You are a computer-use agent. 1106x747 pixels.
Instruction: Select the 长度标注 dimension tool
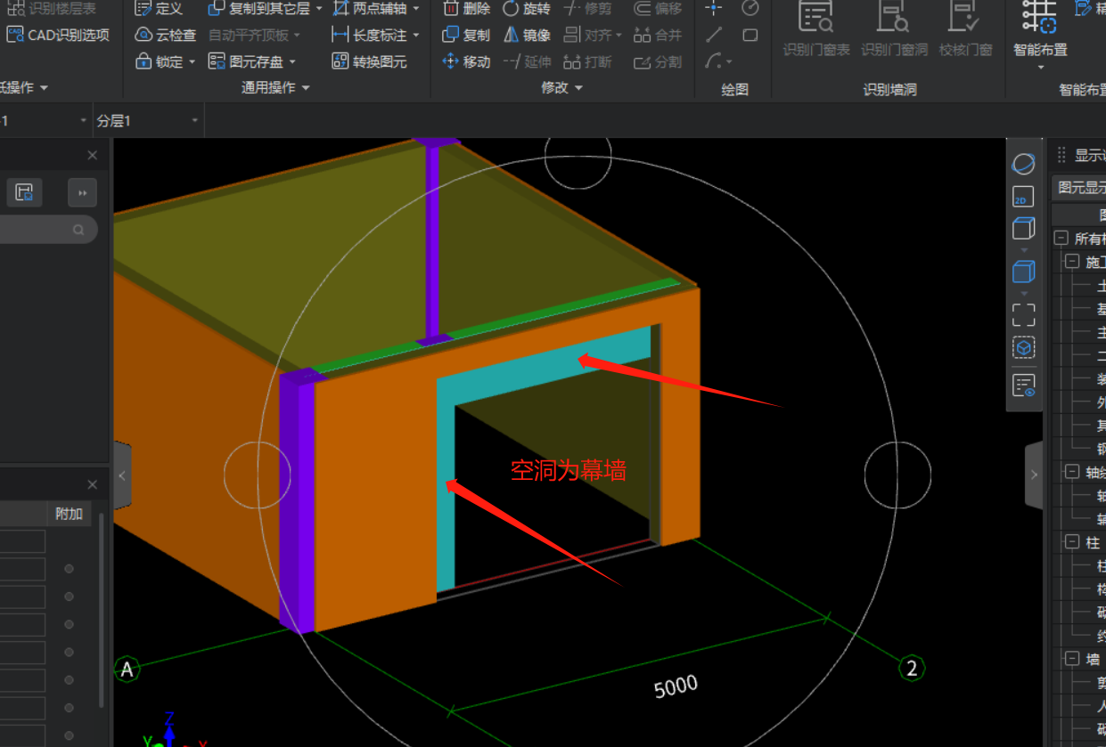369,35
